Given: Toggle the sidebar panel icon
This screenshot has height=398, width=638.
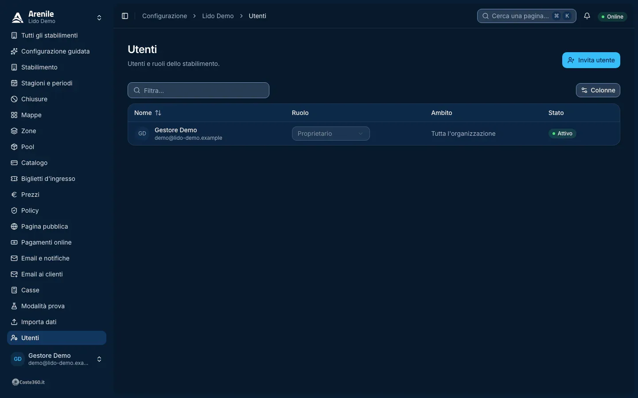Looking at the screenshot, I should point(125,16).
